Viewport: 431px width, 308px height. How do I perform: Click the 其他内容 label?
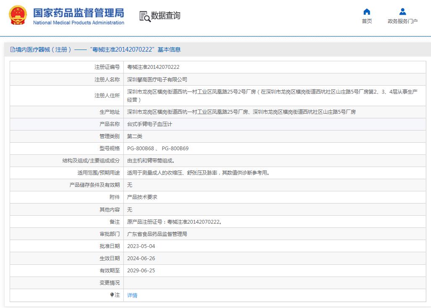[110, 210]
